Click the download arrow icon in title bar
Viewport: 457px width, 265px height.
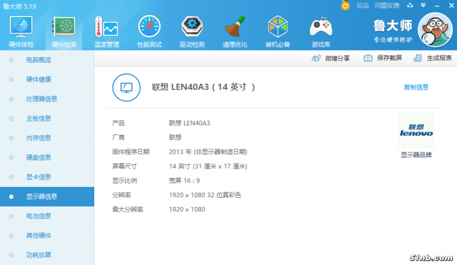[x=410, y=5]
